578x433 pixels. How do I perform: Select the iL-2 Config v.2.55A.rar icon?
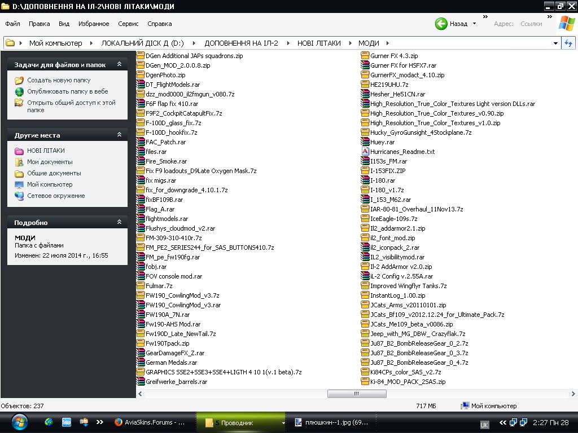(365, 276)
